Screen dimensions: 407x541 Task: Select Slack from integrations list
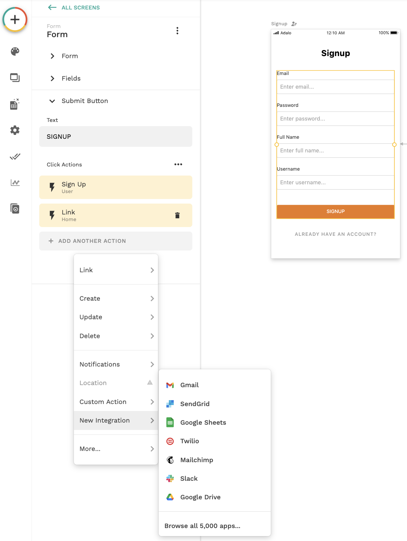pyautogui.click(x=189, y=479)
